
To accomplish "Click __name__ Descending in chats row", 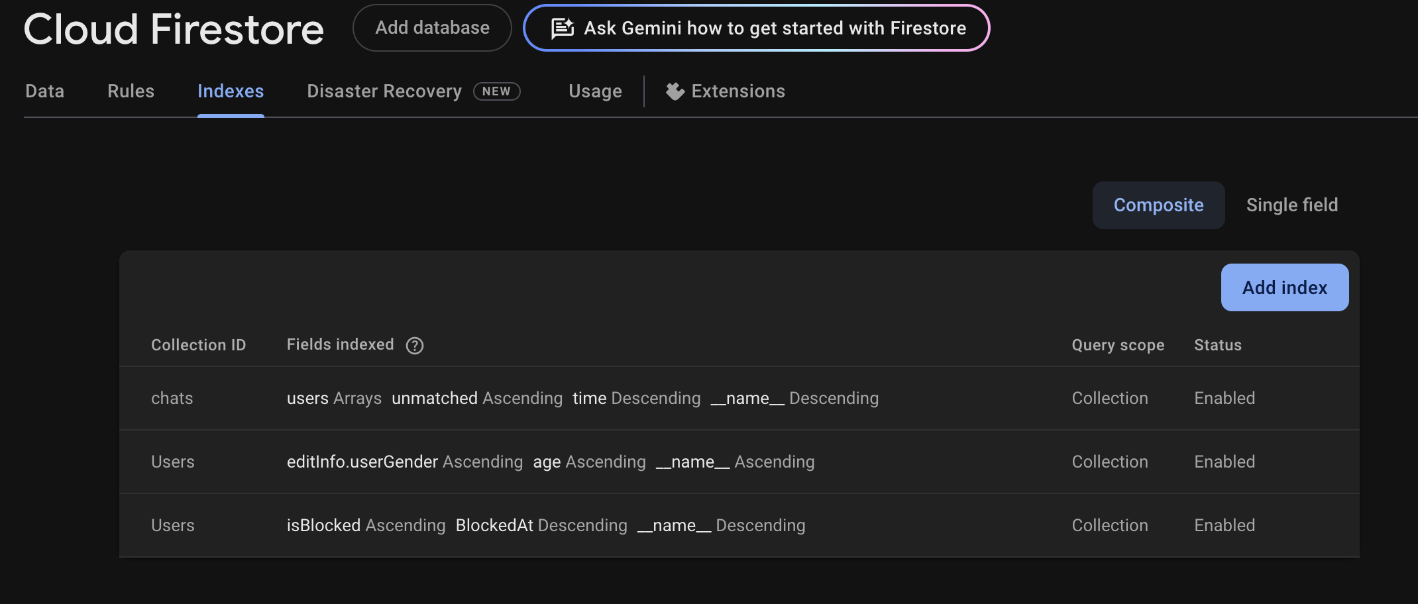I will pyautogui.click(x=794, y=398).
